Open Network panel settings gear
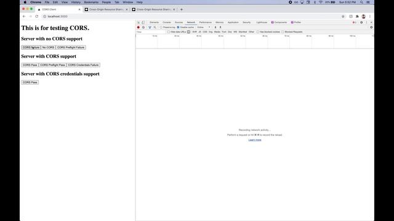Image resolution: width=394 pixels, height=221 pixels. pyautogui.click(x=371, y=27)
